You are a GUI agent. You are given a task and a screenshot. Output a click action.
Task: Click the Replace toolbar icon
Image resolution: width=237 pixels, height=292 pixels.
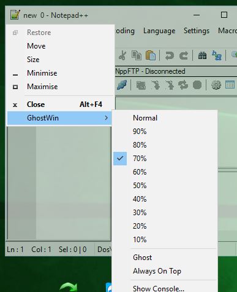(x=217, y=55)
